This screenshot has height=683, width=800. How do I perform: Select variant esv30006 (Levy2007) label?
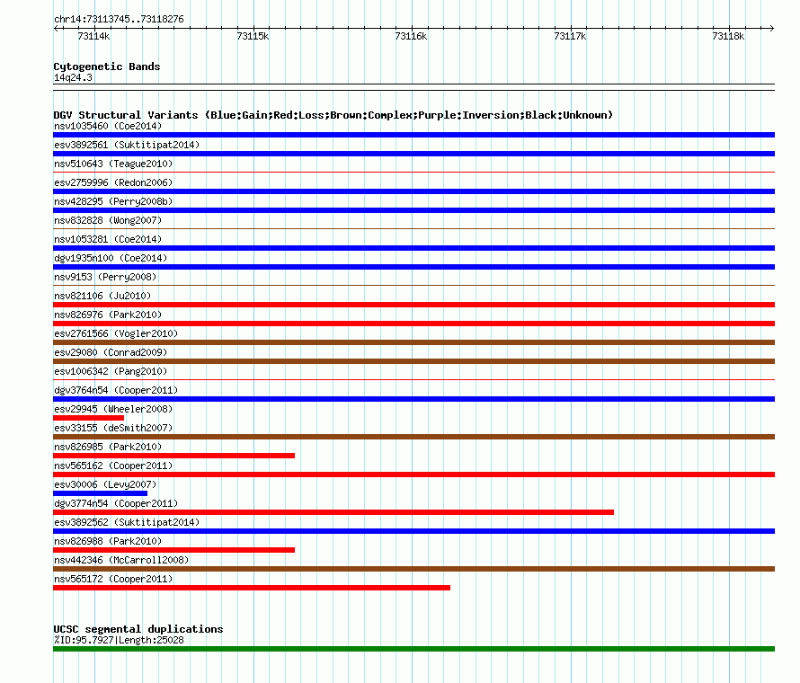[x=105, y=484]
